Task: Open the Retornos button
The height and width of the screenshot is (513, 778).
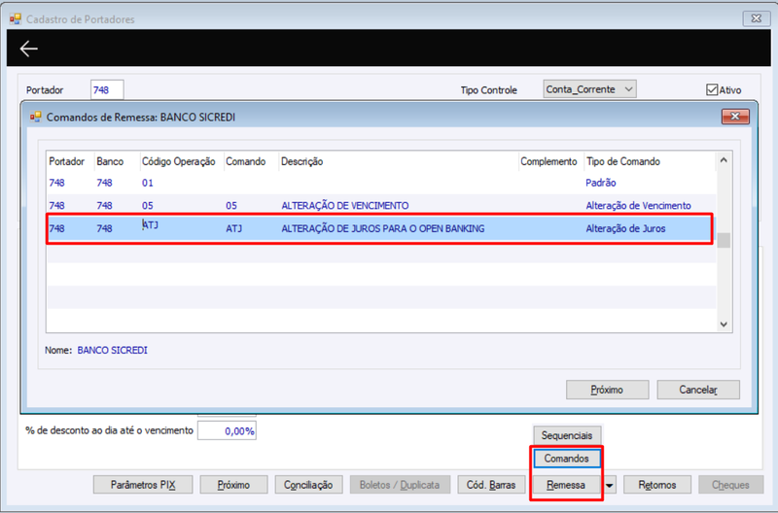Action: click(657, 485)
